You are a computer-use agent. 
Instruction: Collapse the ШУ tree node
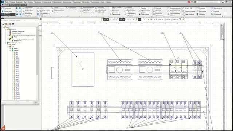click(8, 47)
